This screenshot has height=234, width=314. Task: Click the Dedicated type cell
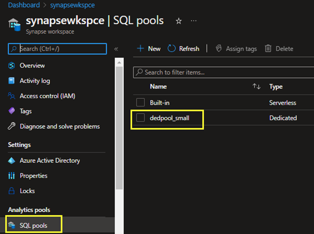click(283, 118)
